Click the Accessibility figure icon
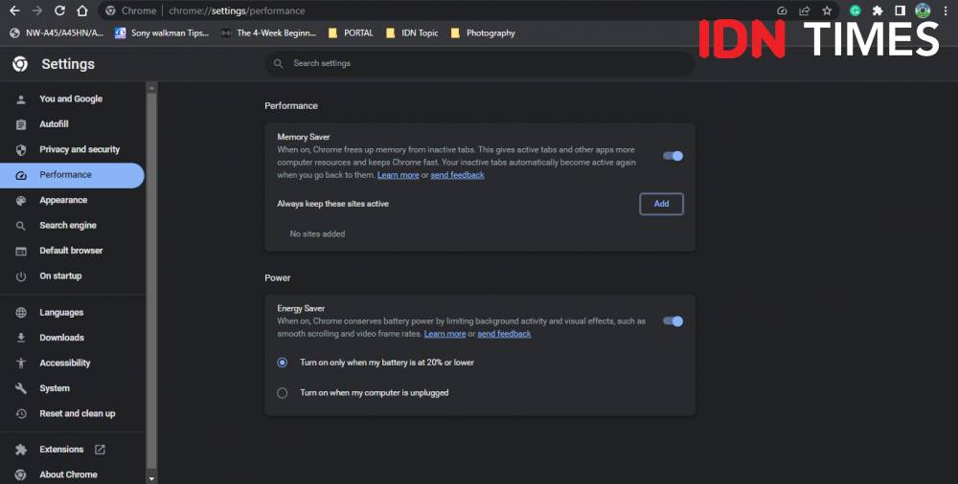 tap(21, 363)
